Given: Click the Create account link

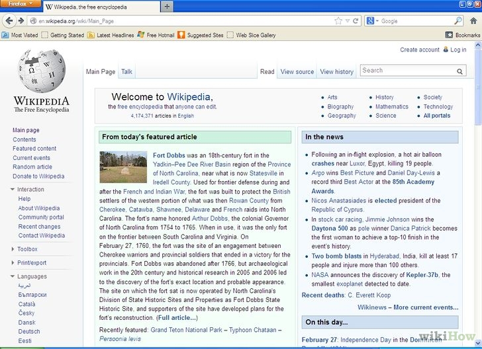Looking at the screenshot, I should (420, 50).
